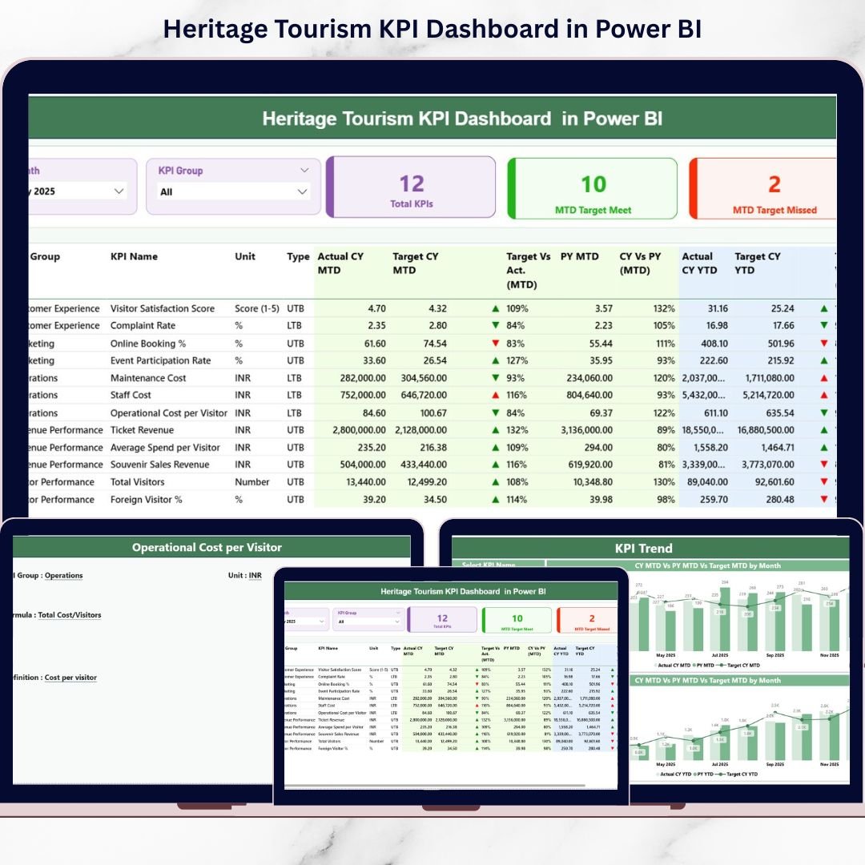This screenshot has height=865, width=865.
Task: Click green up arrow in Ticket Revenue MTD row
Action: click(x=496, y=430)
